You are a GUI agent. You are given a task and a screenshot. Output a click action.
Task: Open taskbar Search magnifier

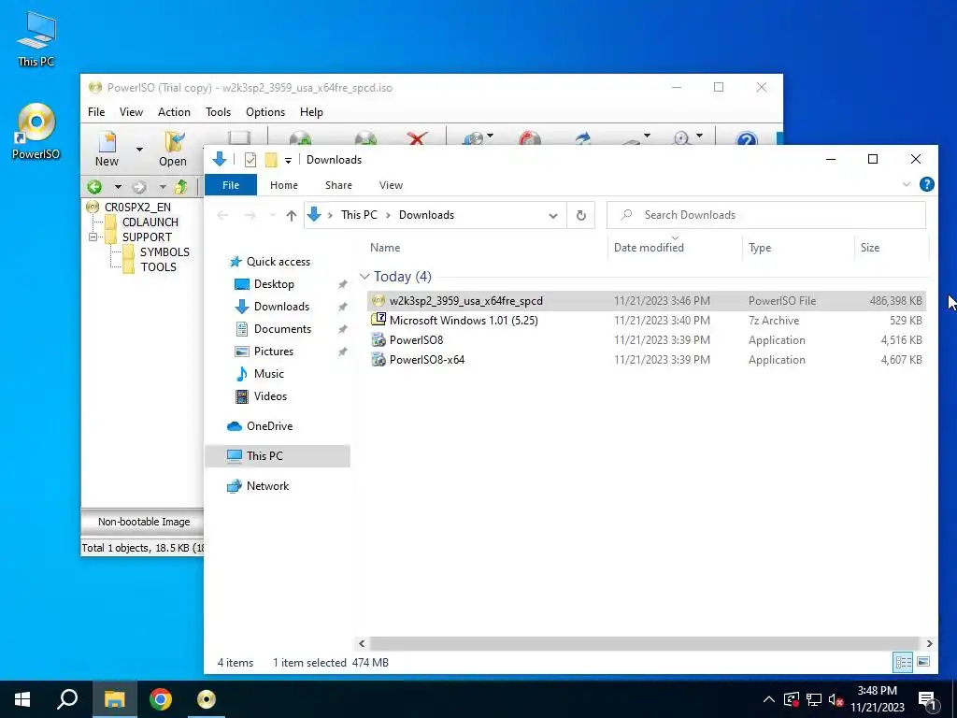coord(67,699)
